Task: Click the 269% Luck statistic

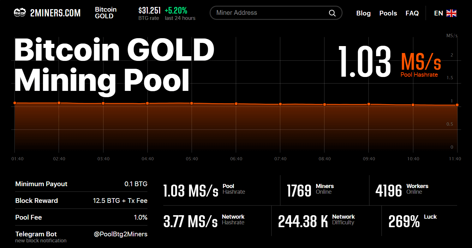Action: (x=404, y=221)
